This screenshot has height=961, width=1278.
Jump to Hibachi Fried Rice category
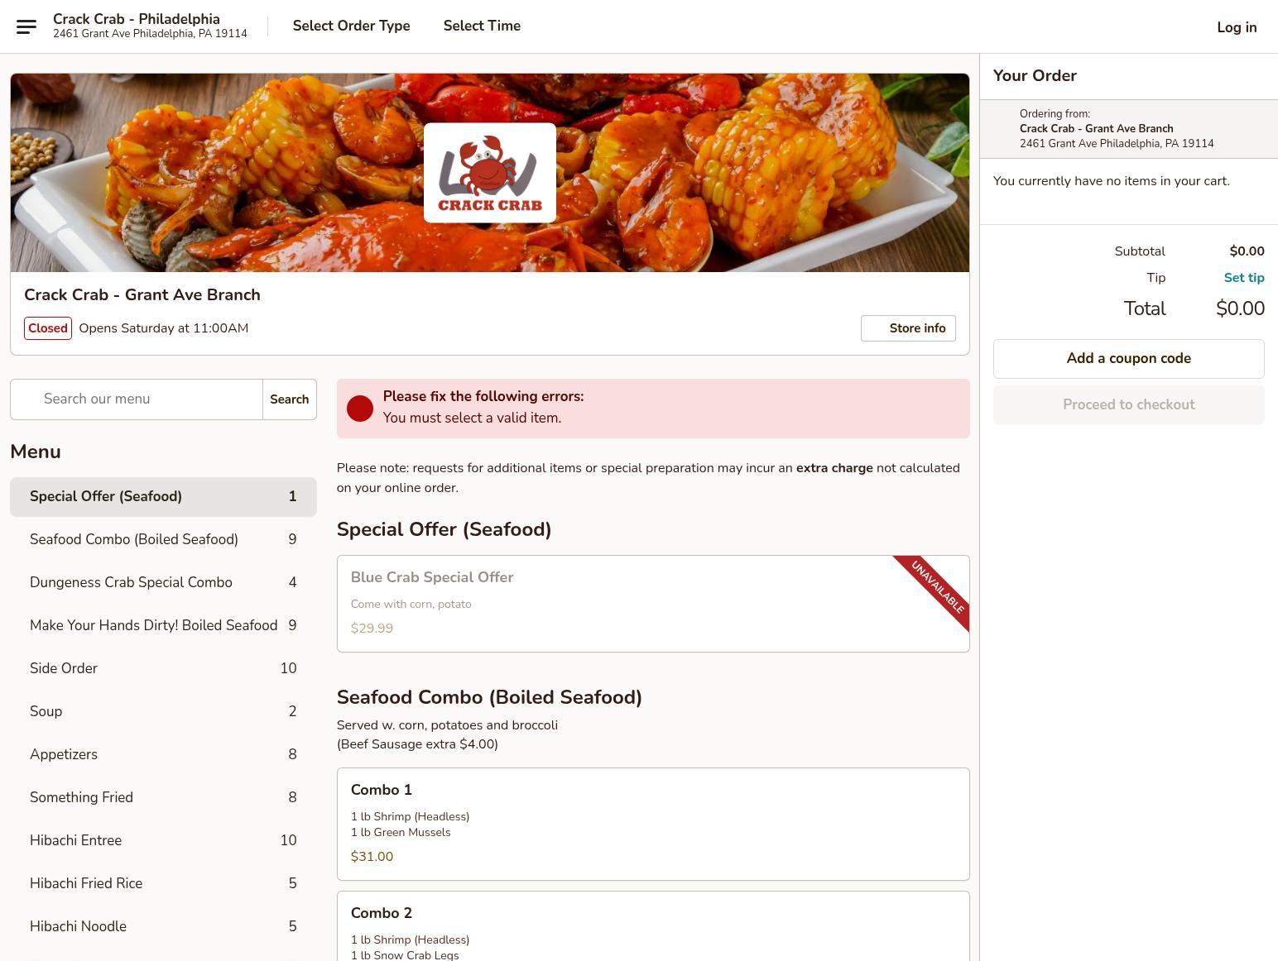pos(163,884)
